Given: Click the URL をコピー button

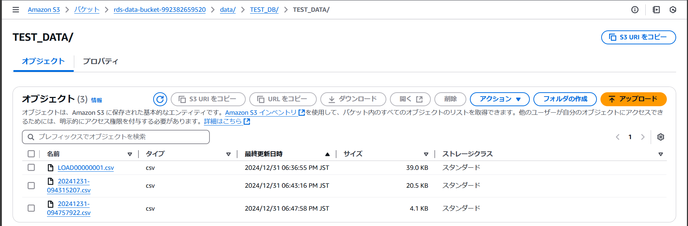Looking at the screenshot, I should (x=283, y=99).
